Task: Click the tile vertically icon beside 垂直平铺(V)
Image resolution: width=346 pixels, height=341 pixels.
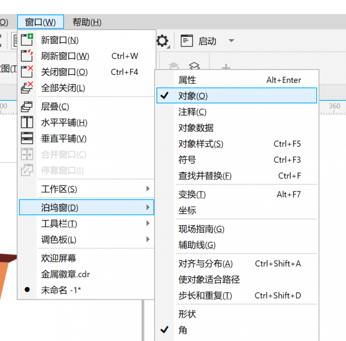Action: point(27,138)
